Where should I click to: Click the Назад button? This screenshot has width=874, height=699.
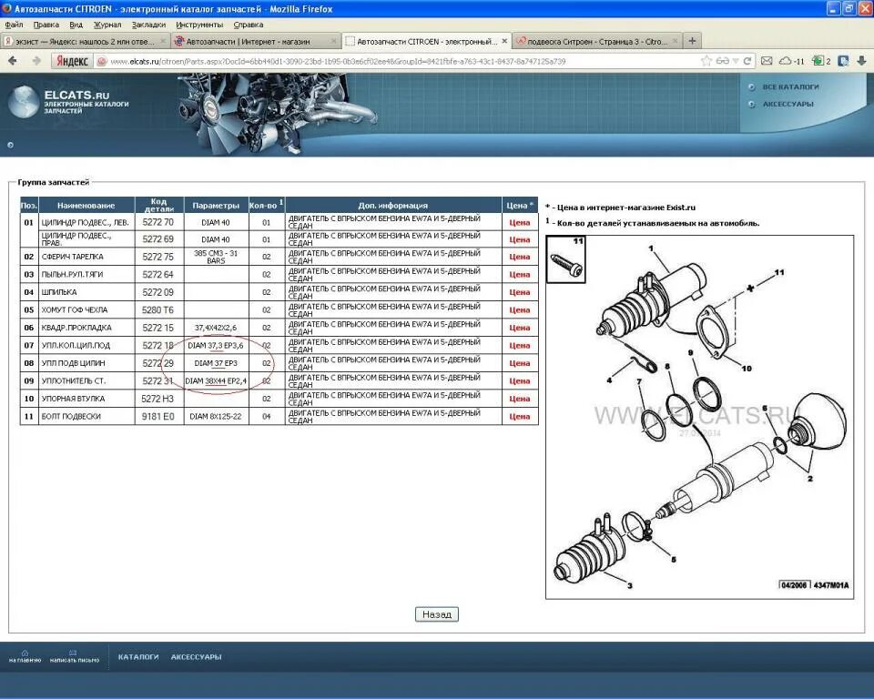pyautogui.click(x=436, y=614)
